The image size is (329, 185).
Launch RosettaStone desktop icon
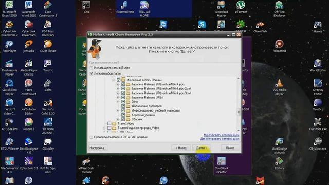(x=125, y=7)
